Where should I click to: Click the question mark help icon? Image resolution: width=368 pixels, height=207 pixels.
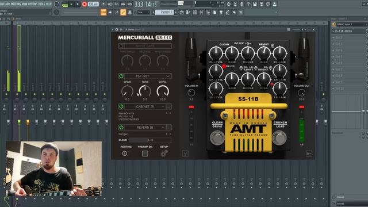(x=248, y=4)
